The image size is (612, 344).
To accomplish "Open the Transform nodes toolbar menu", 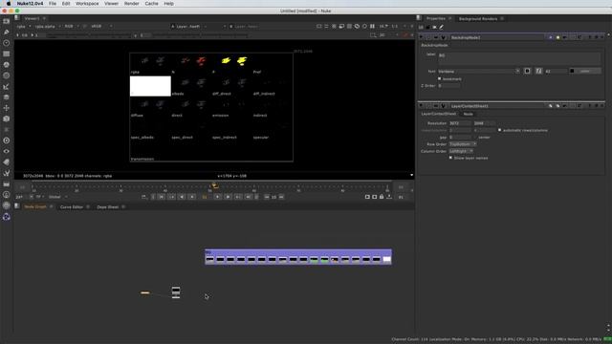I will [x=7, y=108].
